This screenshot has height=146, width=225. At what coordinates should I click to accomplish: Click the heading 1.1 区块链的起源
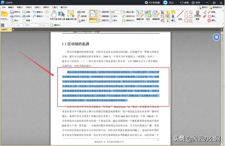[76, 44]
